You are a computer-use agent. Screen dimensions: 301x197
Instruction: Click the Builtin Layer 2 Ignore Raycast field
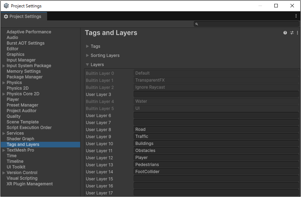point(216,87)
